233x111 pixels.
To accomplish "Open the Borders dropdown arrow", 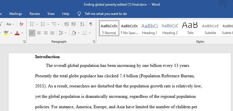I will [x=89, y=33].
